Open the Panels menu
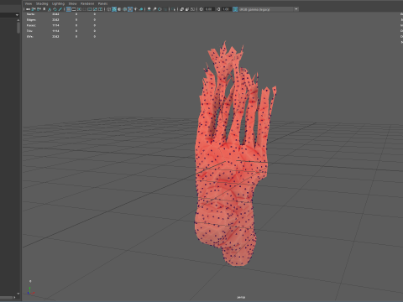 (x=102, y=3)
